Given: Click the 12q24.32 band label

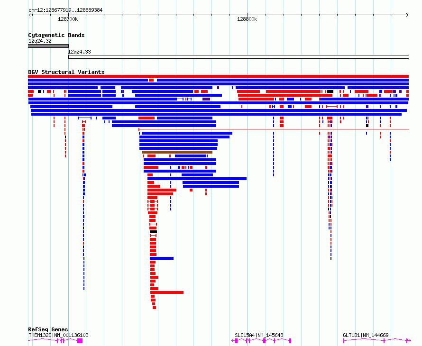Looking at the screenshot, I should point(40,41).
